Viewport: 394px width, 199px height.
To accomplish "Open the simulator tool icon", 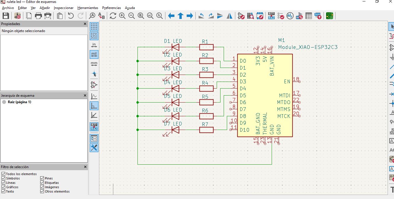I will click(x=289, y=16).
